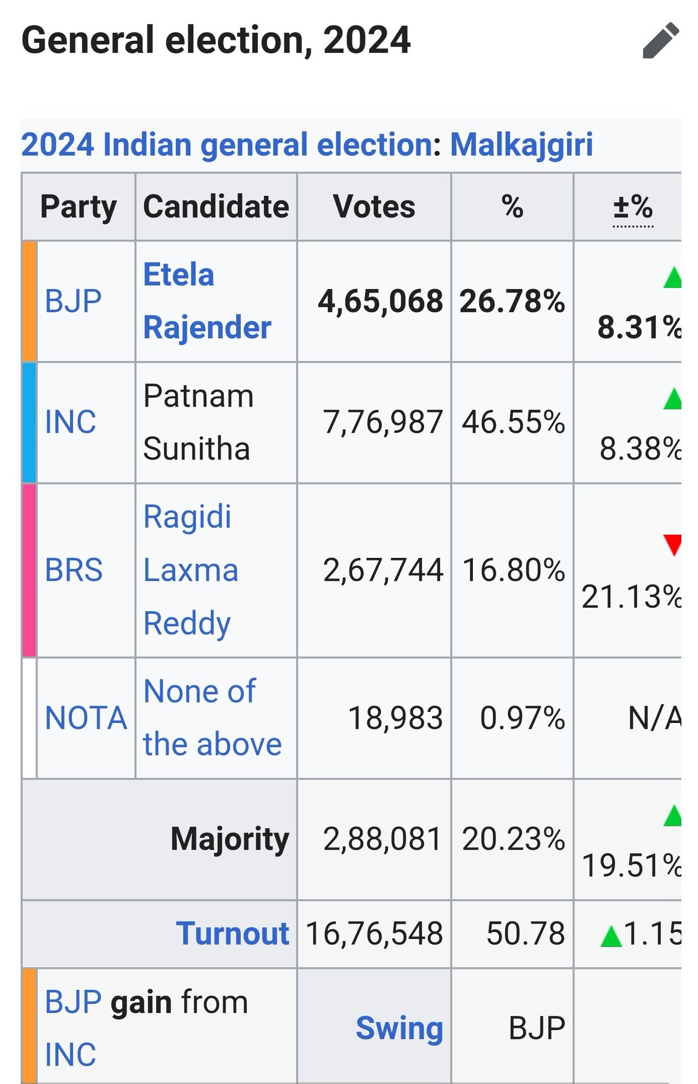Click the BJP party link in first row
Viewport: 698px width, 1084px height.
[73, 301]
